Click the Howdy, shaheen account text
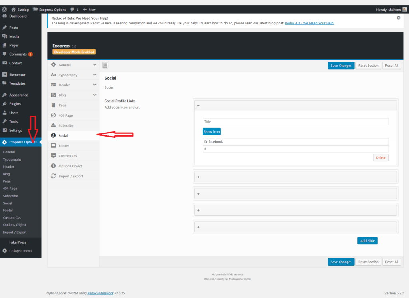Viewport: 409px width, 298px height. 388,10
